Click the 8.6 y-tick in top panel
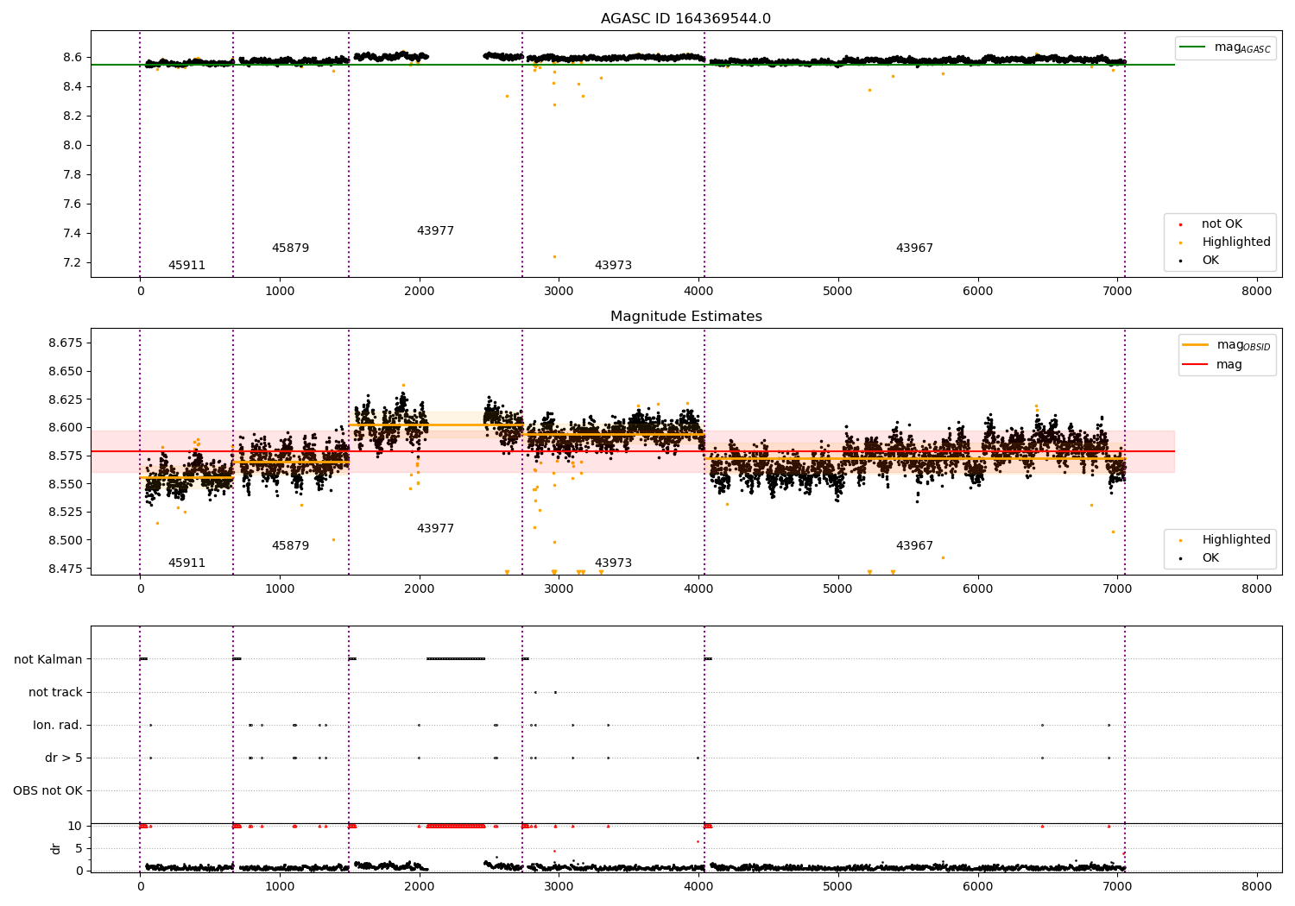The height and width of the screenshot is (906, 1295). point(72,58)
